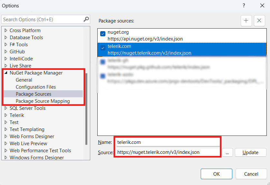
Task: Expand the Test node
Action: (x=6, y=122)
